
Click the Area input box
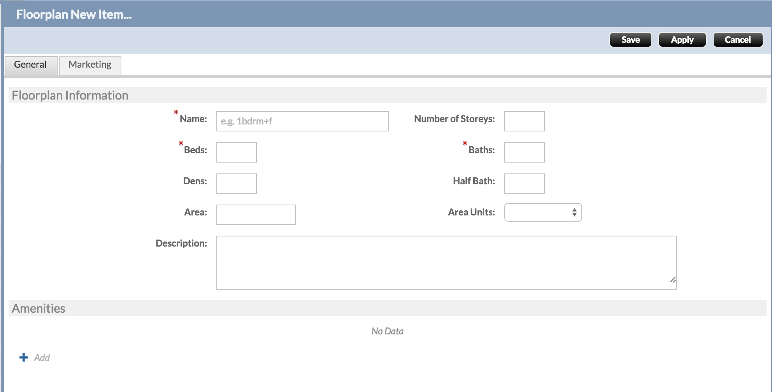pos(256,215)
